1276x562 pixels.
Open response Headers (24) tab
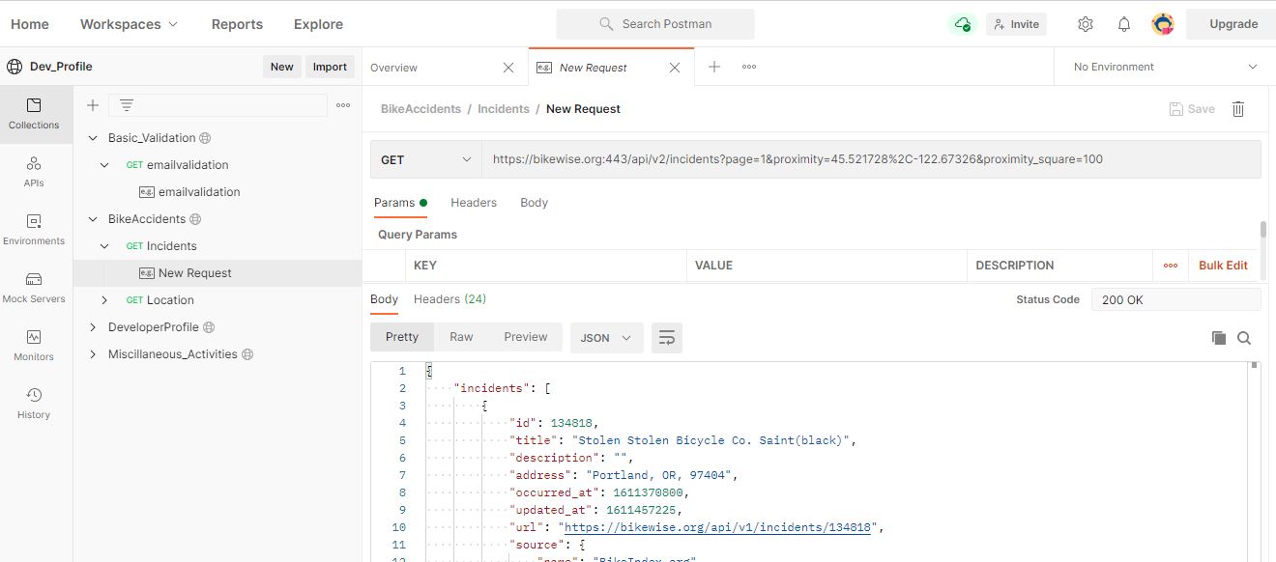click(x=449, y=299)
